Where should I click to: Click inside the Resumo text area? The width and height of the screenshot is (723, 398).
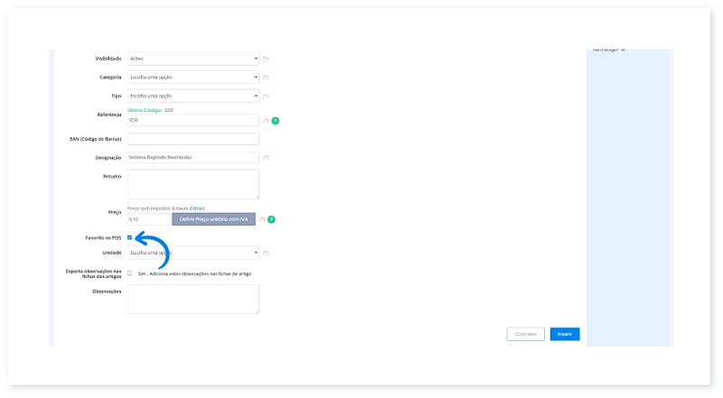click(193, 184)
